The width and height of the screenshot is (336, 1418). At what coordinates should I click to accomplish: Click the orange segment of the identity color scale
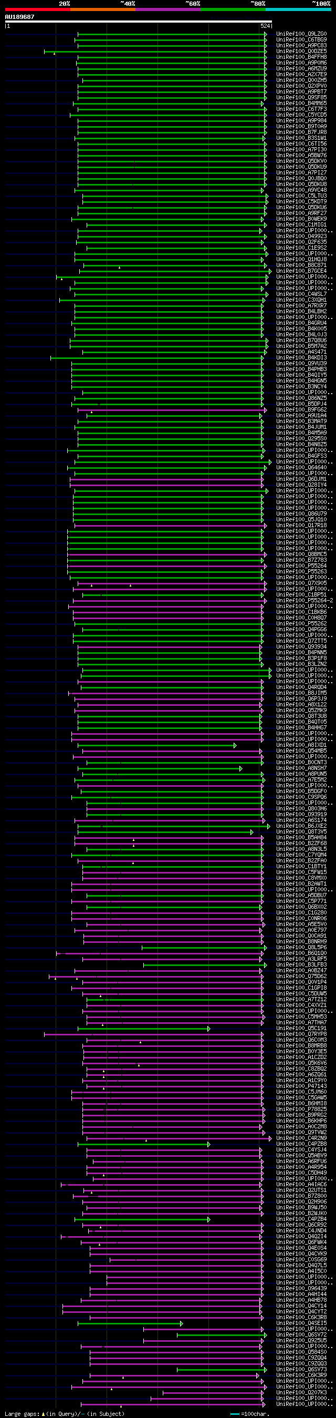tap(103, 9)
